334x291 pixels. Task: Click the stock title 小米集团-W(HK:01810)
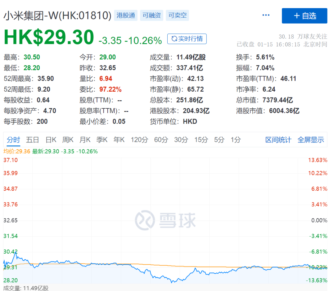click(x=58, y=15)
